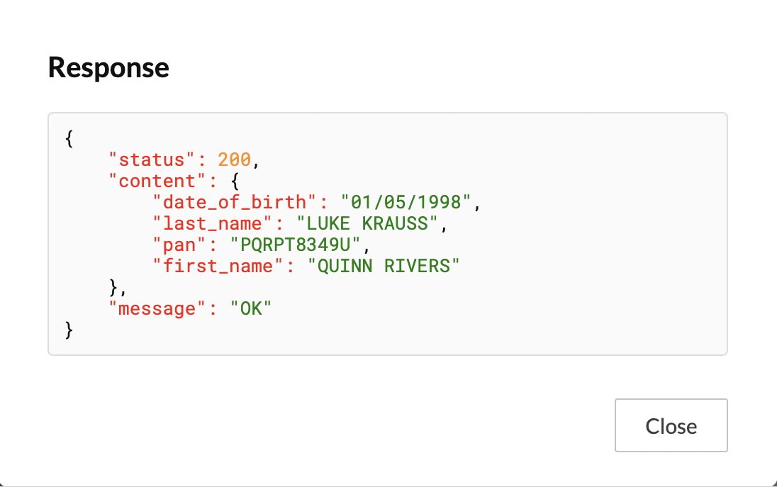777x487 pixels.
Task: Select the "QUINN RIVERS" value
Action: (384, 266)
